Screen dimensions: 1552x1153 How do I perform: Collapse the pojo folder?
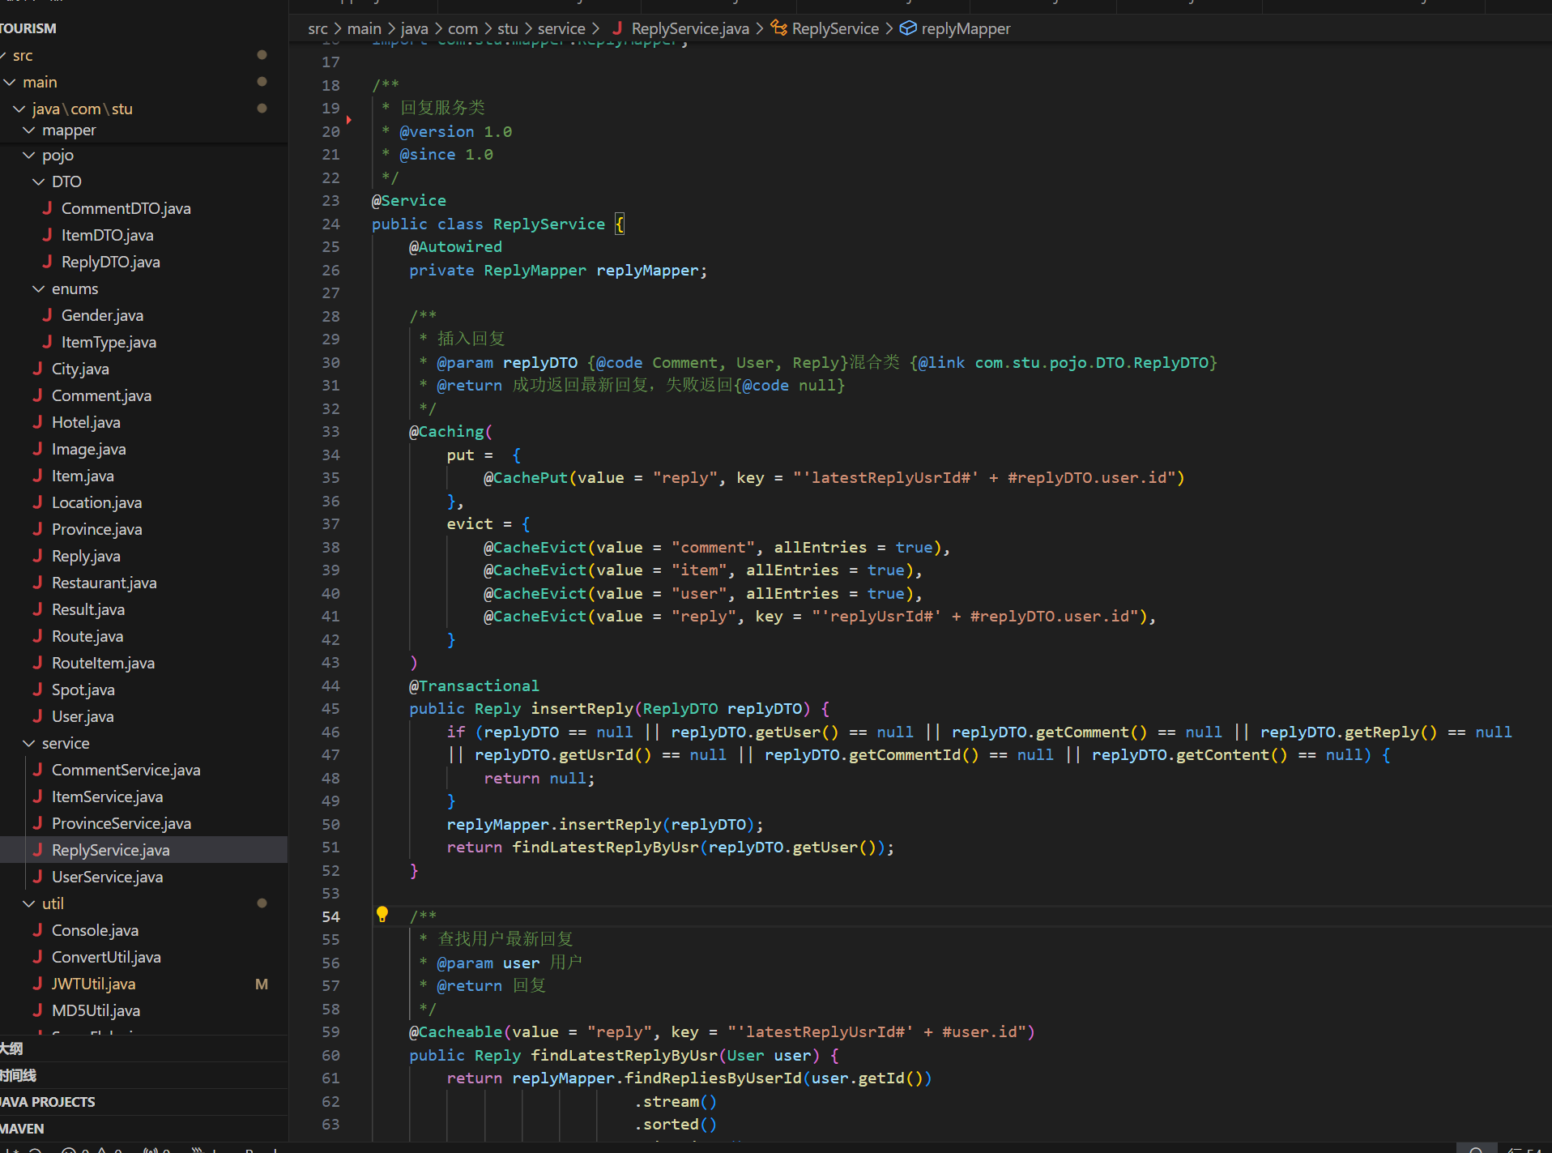pos(29,155)
